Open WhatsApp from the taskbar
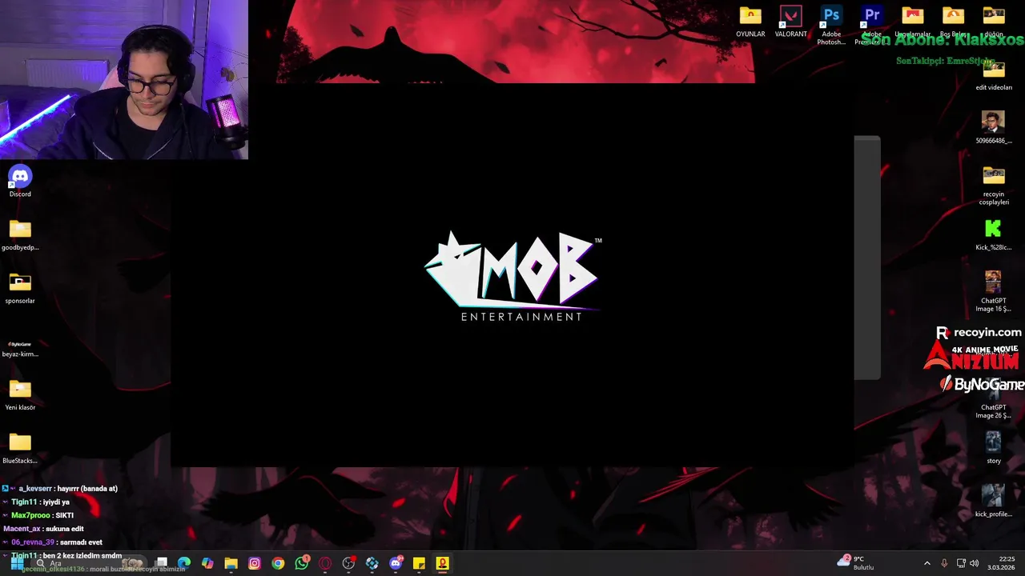 pyautogui.click(x=302, y=563)
